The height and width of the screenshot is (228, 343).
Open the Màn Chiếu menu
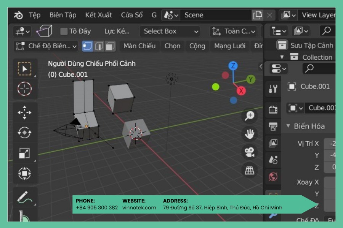pyautogui.click(x=139, y=46)
